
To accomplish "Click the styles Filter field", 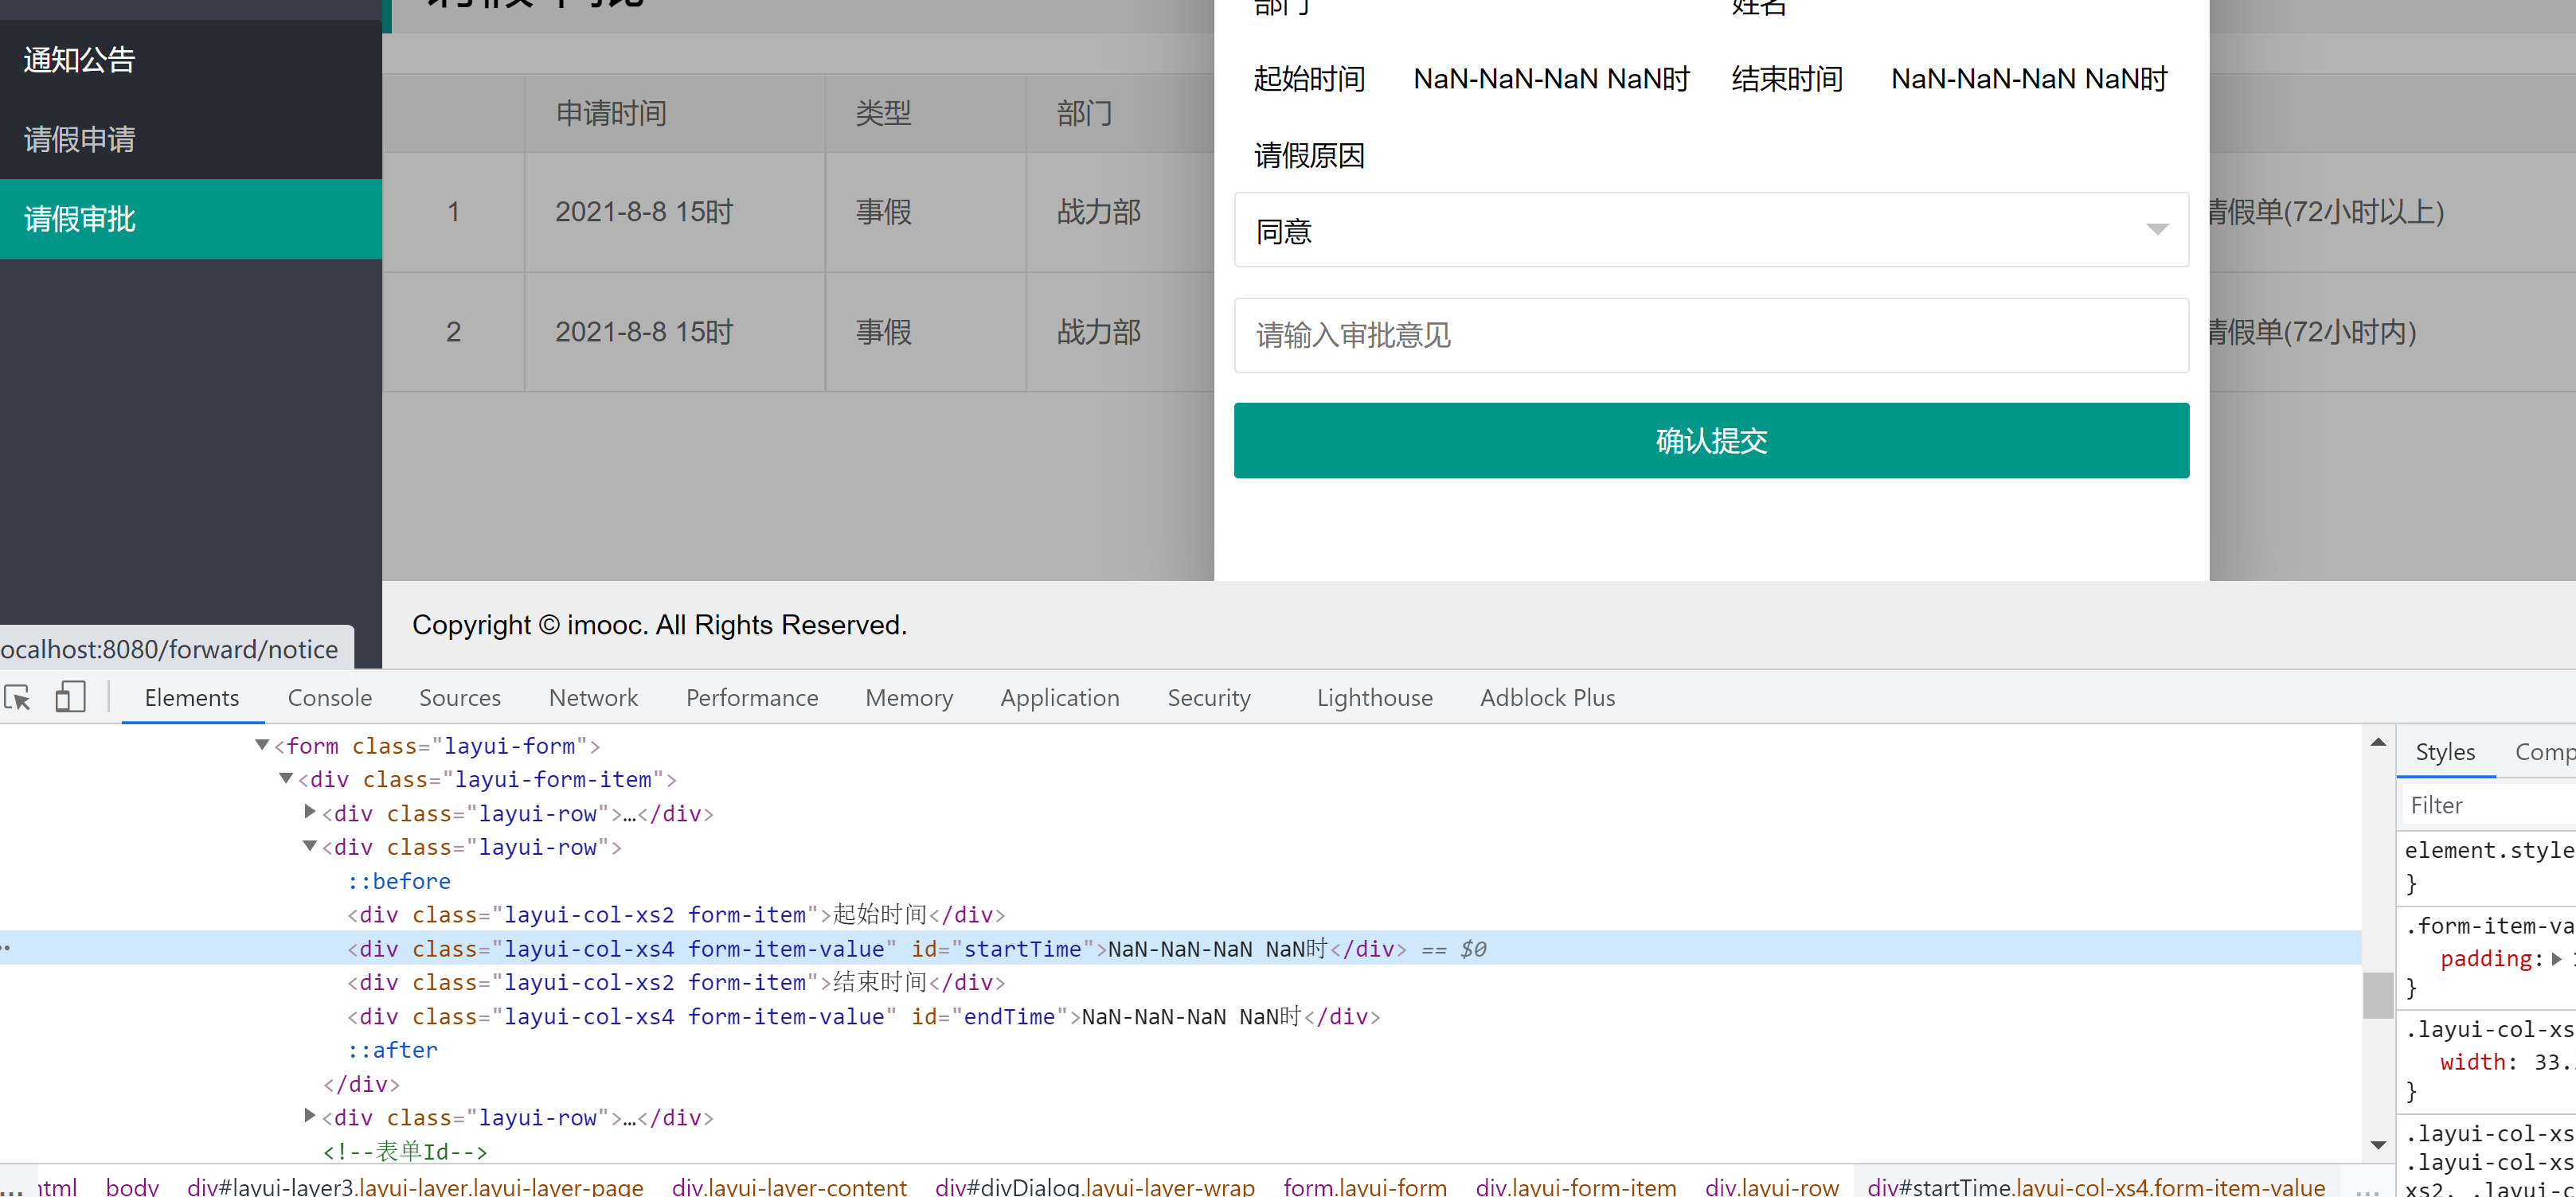I will click(x=2490, y=805).
